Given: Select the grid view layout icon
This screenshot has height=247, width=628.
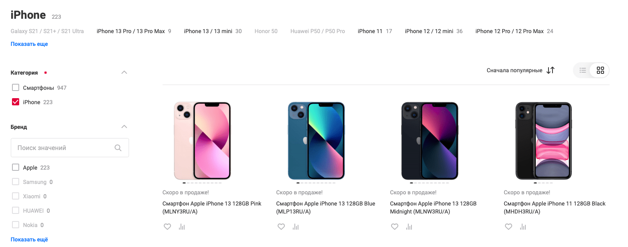Looking at the screenshot, I should point(600,70).
